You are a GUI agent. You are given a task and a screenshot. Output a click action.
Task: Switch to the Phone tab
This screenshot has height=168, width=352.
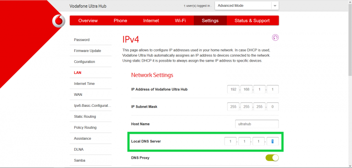click(121, 21)
